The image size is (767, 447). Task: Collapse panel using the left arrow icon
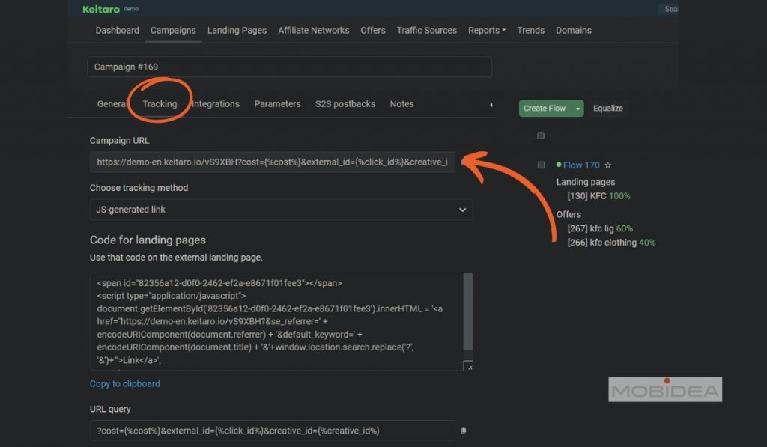[491, 105]
